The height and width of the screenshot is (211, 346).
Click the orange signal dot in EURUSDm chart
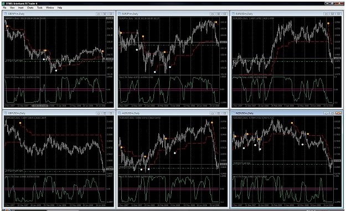(x=328, y=23)
